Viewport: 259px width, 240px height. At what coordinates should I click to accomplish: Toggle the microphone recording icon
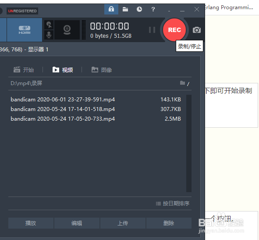click(49, 35)
